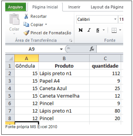Image resolution: width=133 pixels, height=136 pixels.
Task: Open the Colar options dropdown arrow
Action: tap(14, 34)
